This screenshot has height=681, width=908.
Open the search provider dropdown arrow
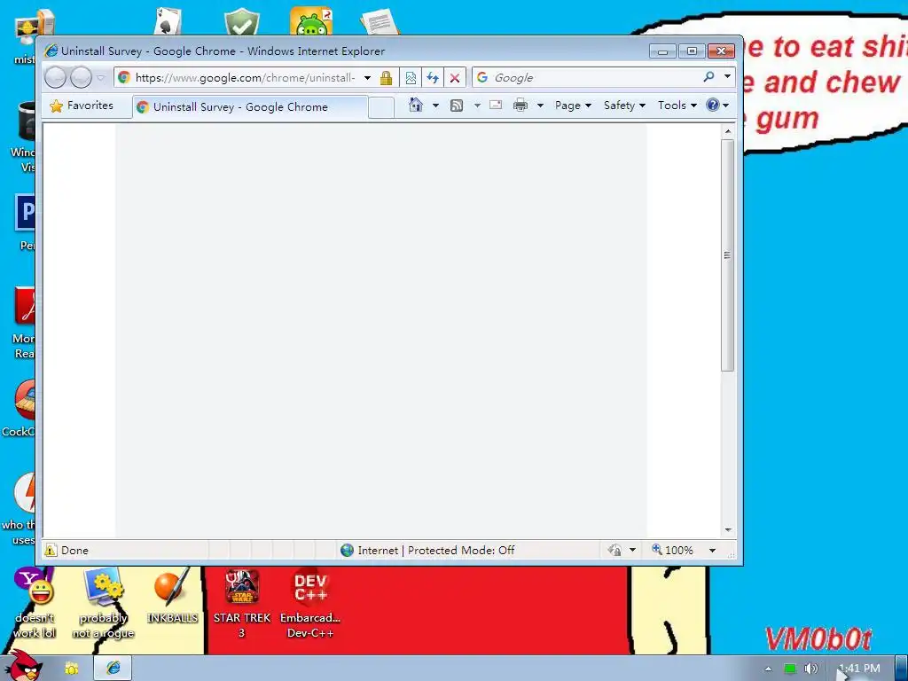[727, 76]
